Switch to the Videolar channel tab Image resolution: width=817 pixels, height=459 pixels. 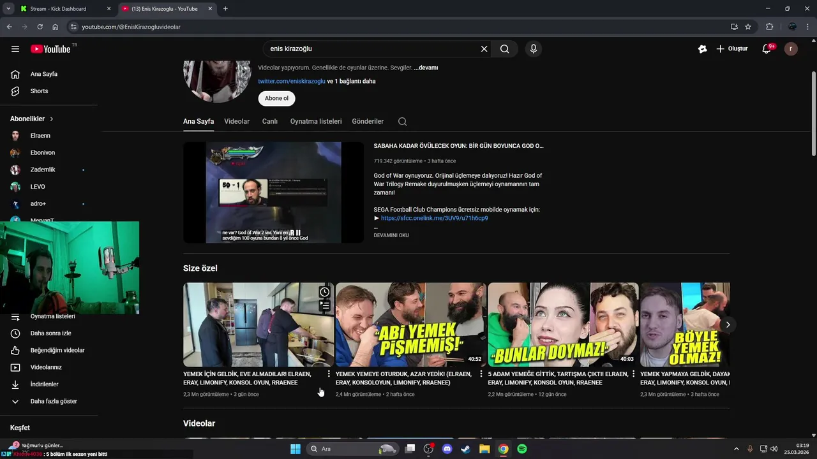[x=237, y=121]
